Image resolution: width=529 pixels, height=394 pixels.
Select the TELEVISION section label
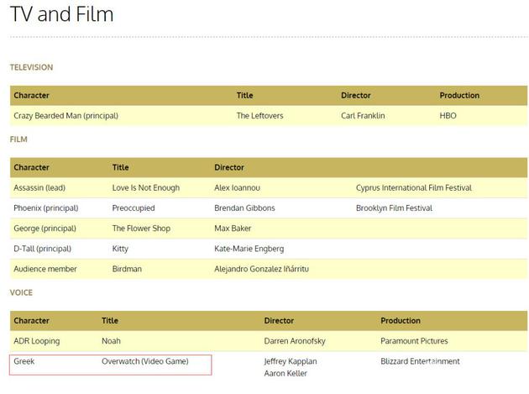[x=31, y=67]
